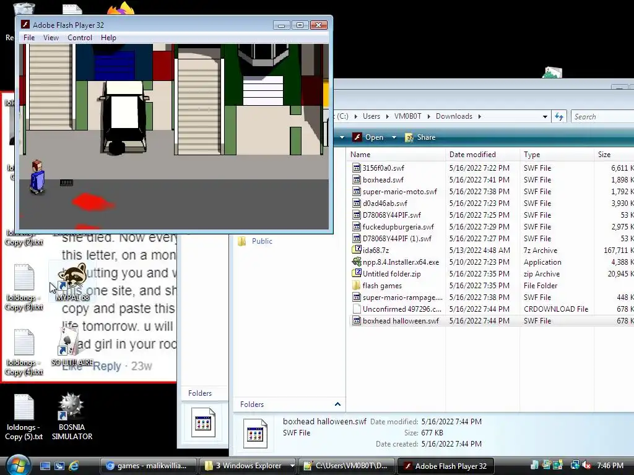Sort files by Type column header

click(x=557, y=154)
